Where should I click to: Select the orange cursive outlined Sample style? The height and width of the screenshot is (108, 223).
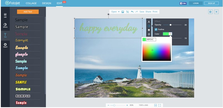tap(22, 47)
